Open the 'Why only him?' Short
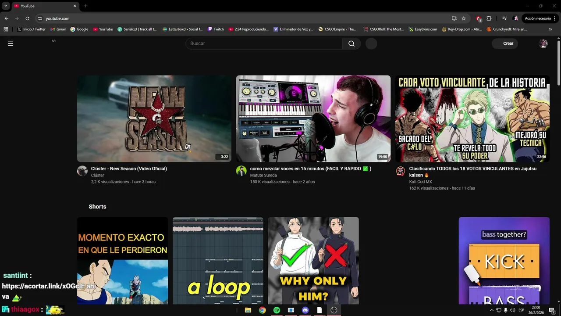 point(313,261)
